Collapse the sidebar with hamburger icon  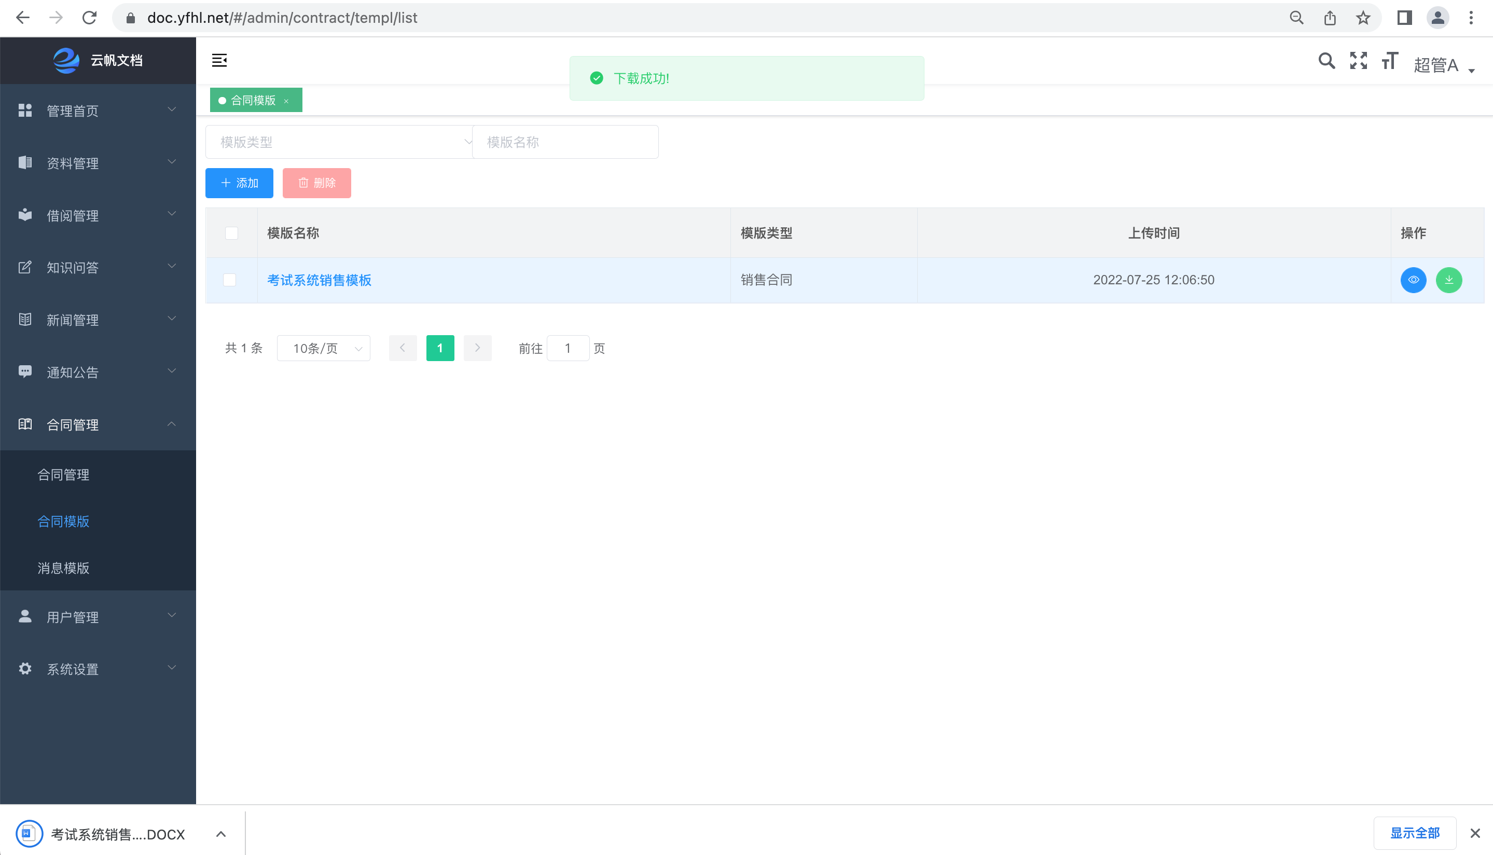219,60
